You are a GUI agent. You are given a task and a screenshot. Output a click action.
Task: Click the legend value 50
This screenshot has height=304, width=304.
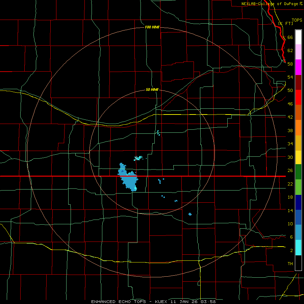(x=290, y=91)
